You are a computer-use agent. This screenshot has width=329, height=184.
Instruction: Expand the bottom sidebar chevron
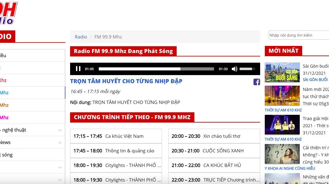[60, 179]
